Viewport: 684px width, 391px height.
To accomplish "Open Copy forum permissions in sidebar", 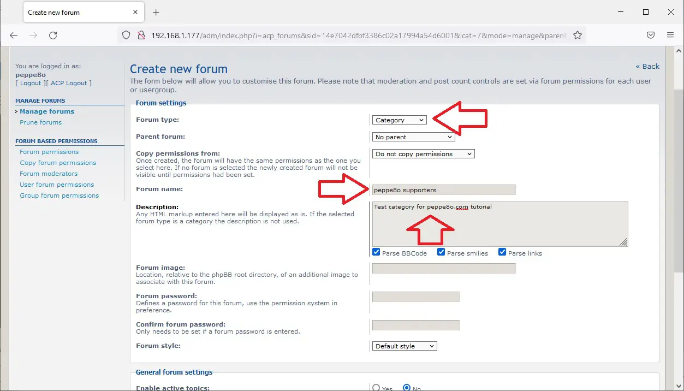I will (x=58, y=163).
